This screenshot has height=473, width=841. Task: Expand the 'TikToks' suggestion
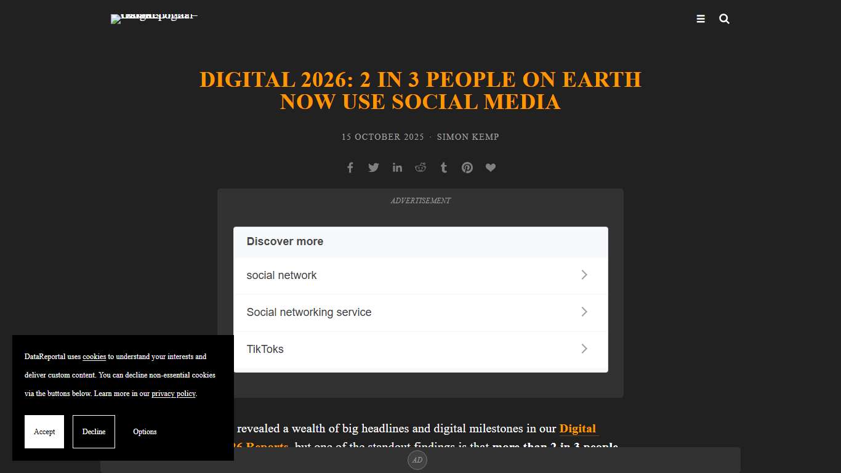420,349
